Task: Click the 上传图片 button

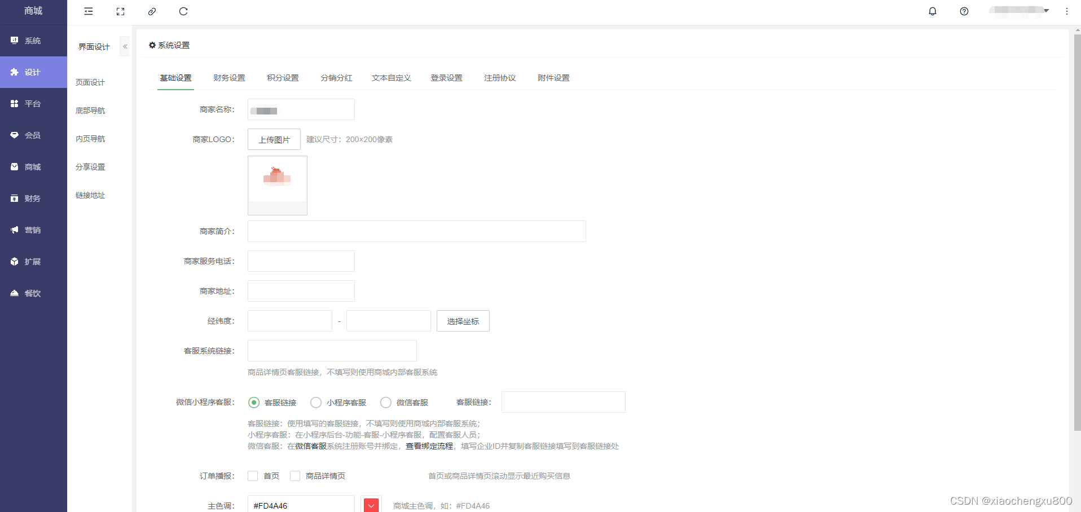Action: click(x=274, y=139)
